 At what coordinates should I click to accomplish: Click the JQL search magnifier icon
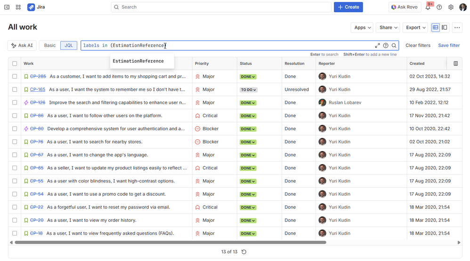click(x=394, y=46)
